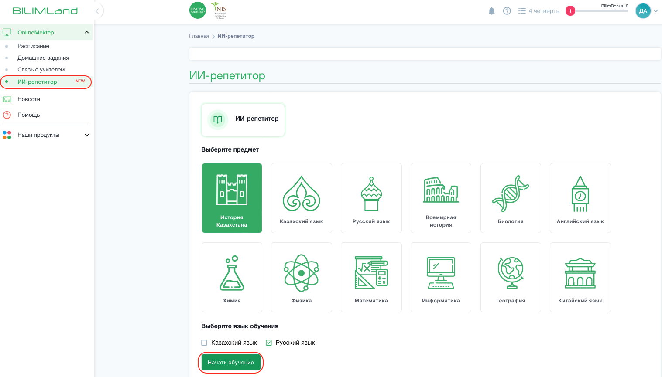Open the ДА user avatar
Screen dimensions: 662x377
[643, 11]
